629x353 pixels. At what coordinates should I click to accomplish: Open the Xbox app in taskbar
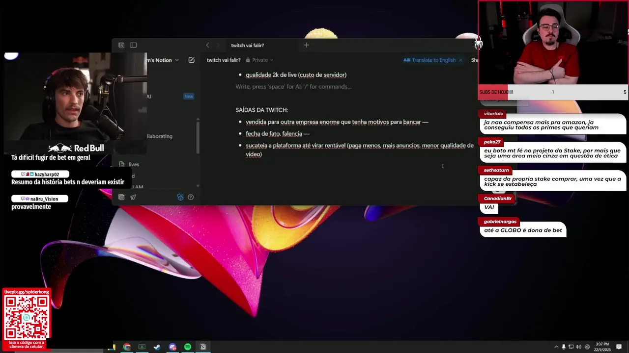coord(142,347)
